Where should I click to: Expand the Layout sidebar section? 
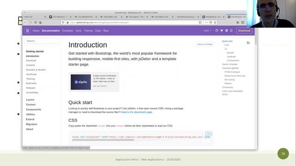click(30, 100)
